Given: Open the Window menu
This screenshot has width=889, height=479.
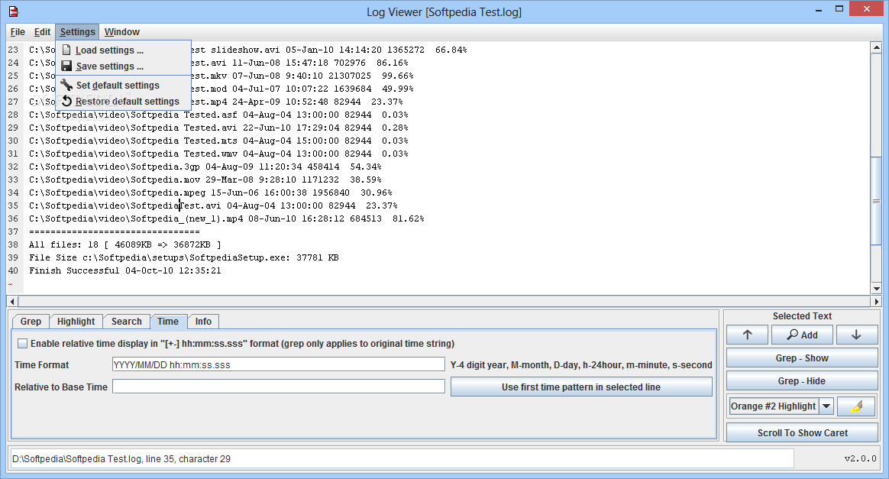Looking at the screenshot, I should pos(122,32).
